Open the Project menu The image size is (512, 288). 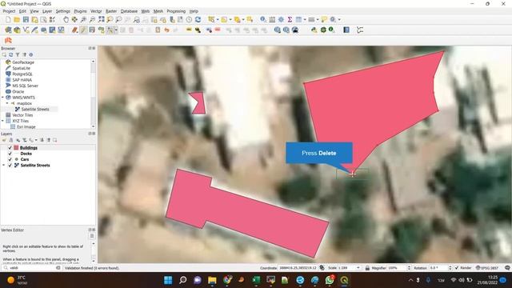[9, 11]
